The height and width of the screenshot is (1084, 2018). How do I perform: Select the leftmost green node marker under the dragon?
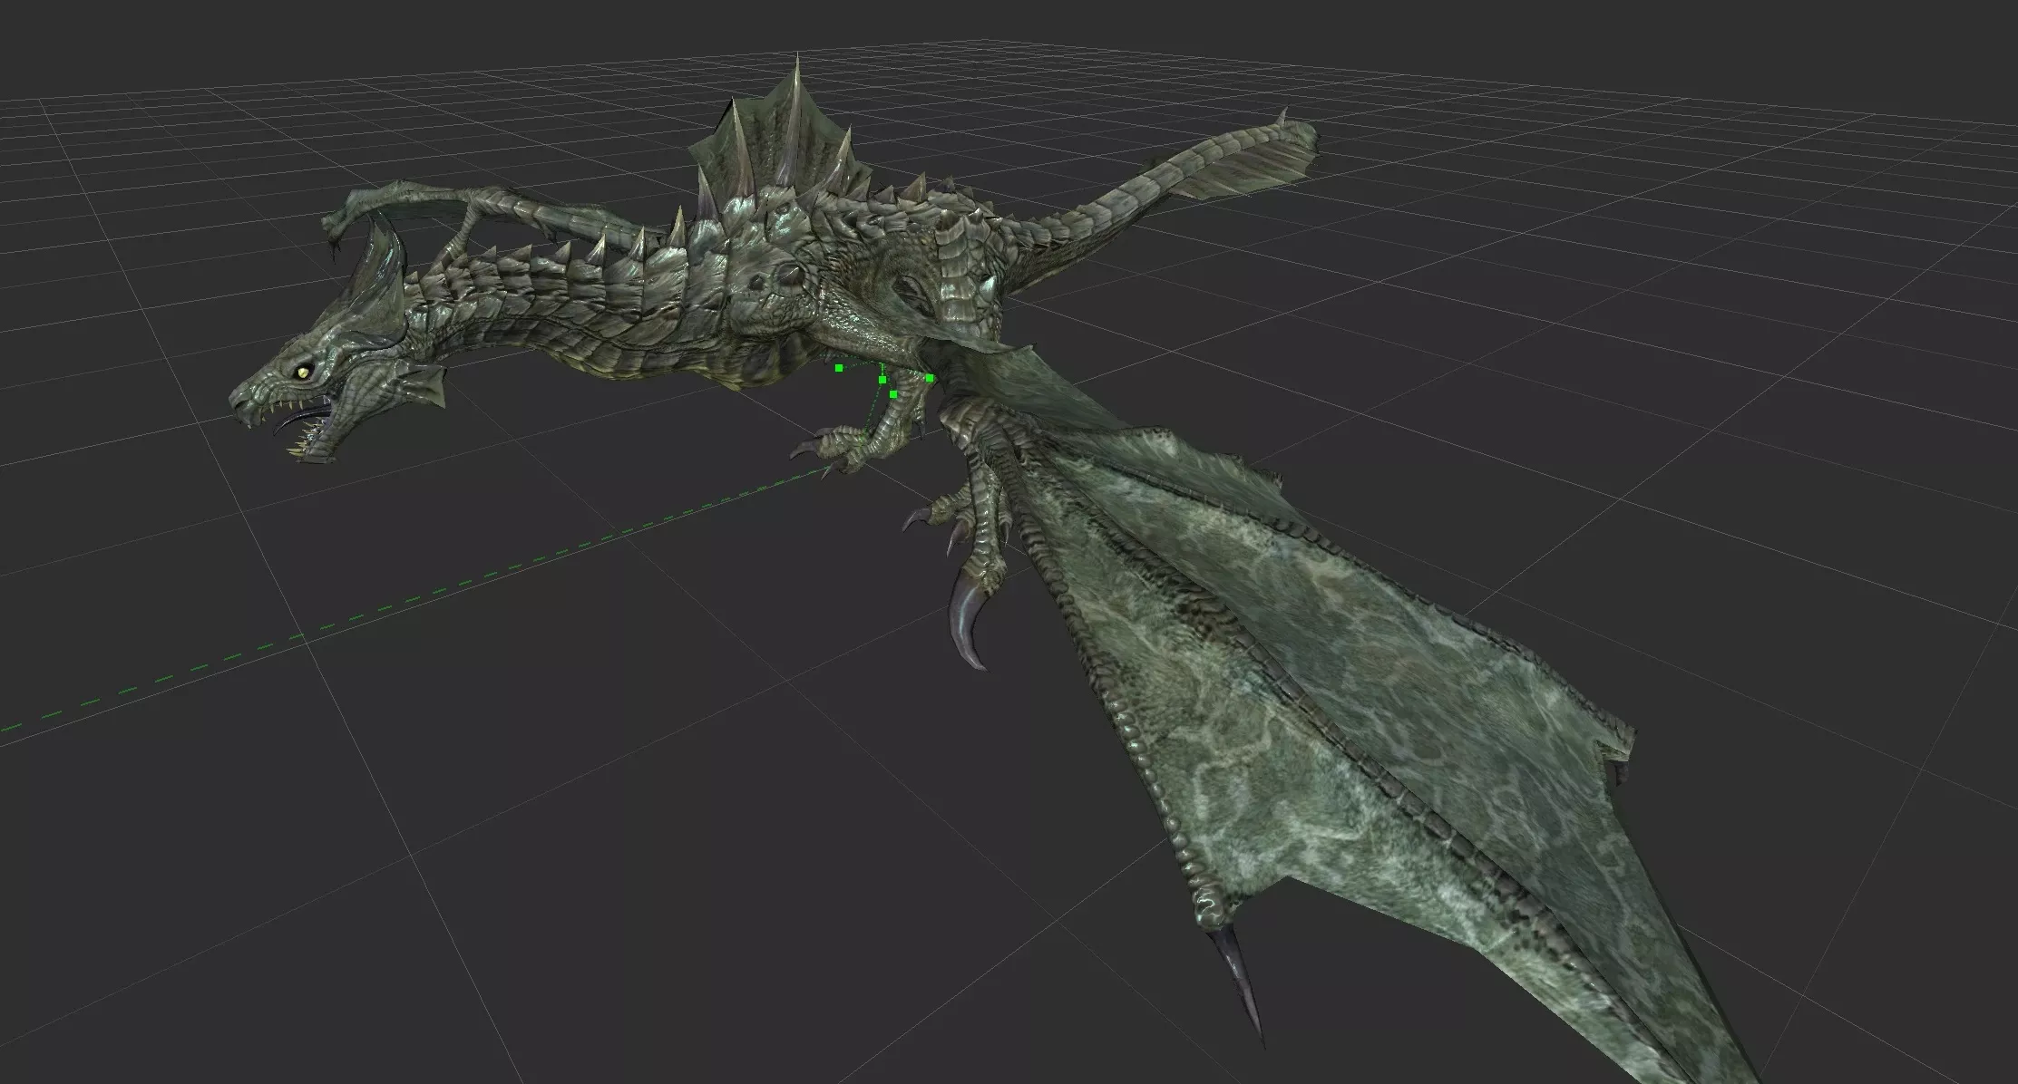[839, 368]
